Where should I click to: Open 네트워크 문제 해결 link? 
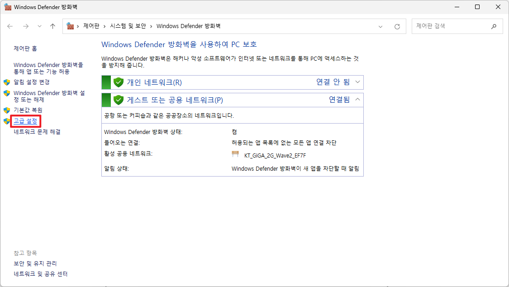(37, 131)
